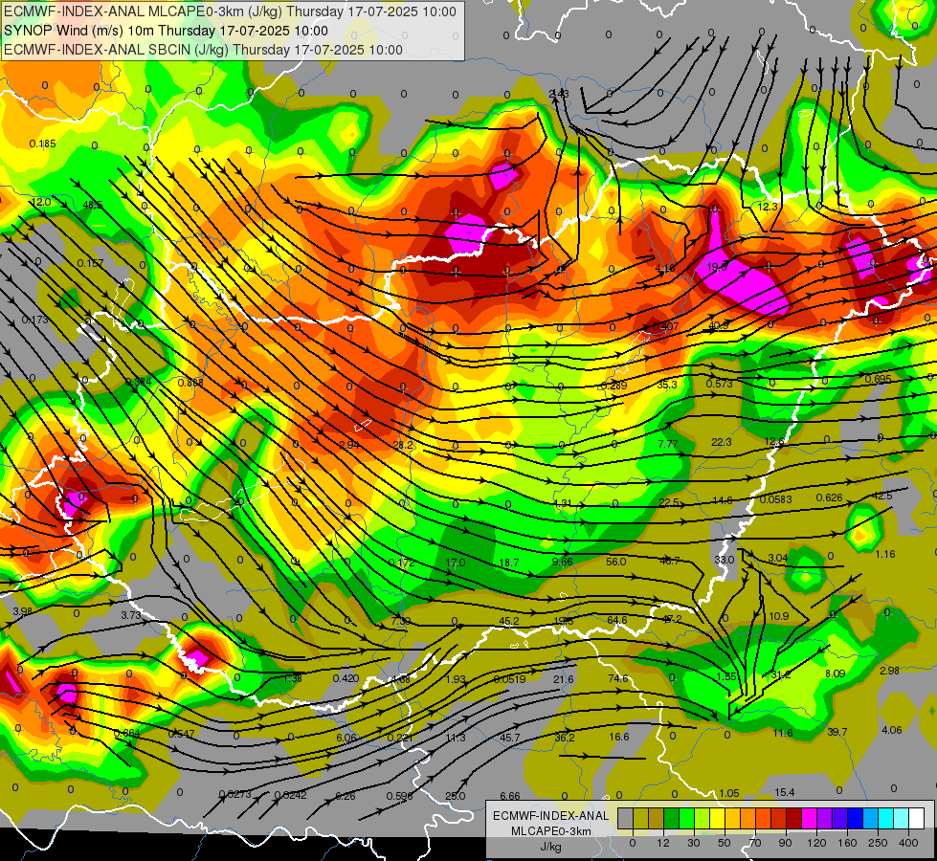Click the legend tick value '70'
The width and height of the screenshot is (937, 861).
pos(754,843)
